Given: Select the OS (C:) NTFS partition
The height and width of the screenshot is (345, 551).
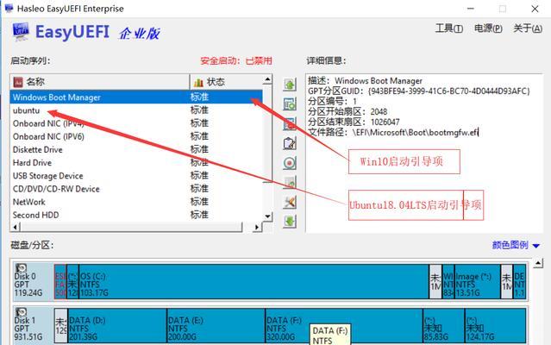Looking at the screenshot, I should pos(254,282).
